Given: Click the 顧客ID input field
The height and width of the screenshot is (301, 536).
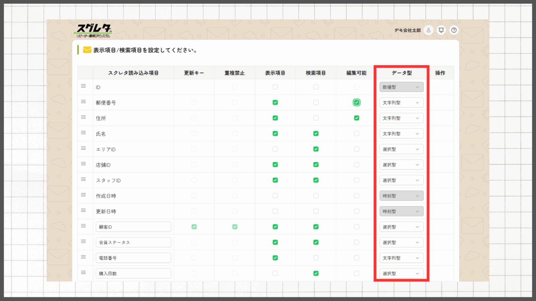Looking at the screenshot, I should coord(133,227).
